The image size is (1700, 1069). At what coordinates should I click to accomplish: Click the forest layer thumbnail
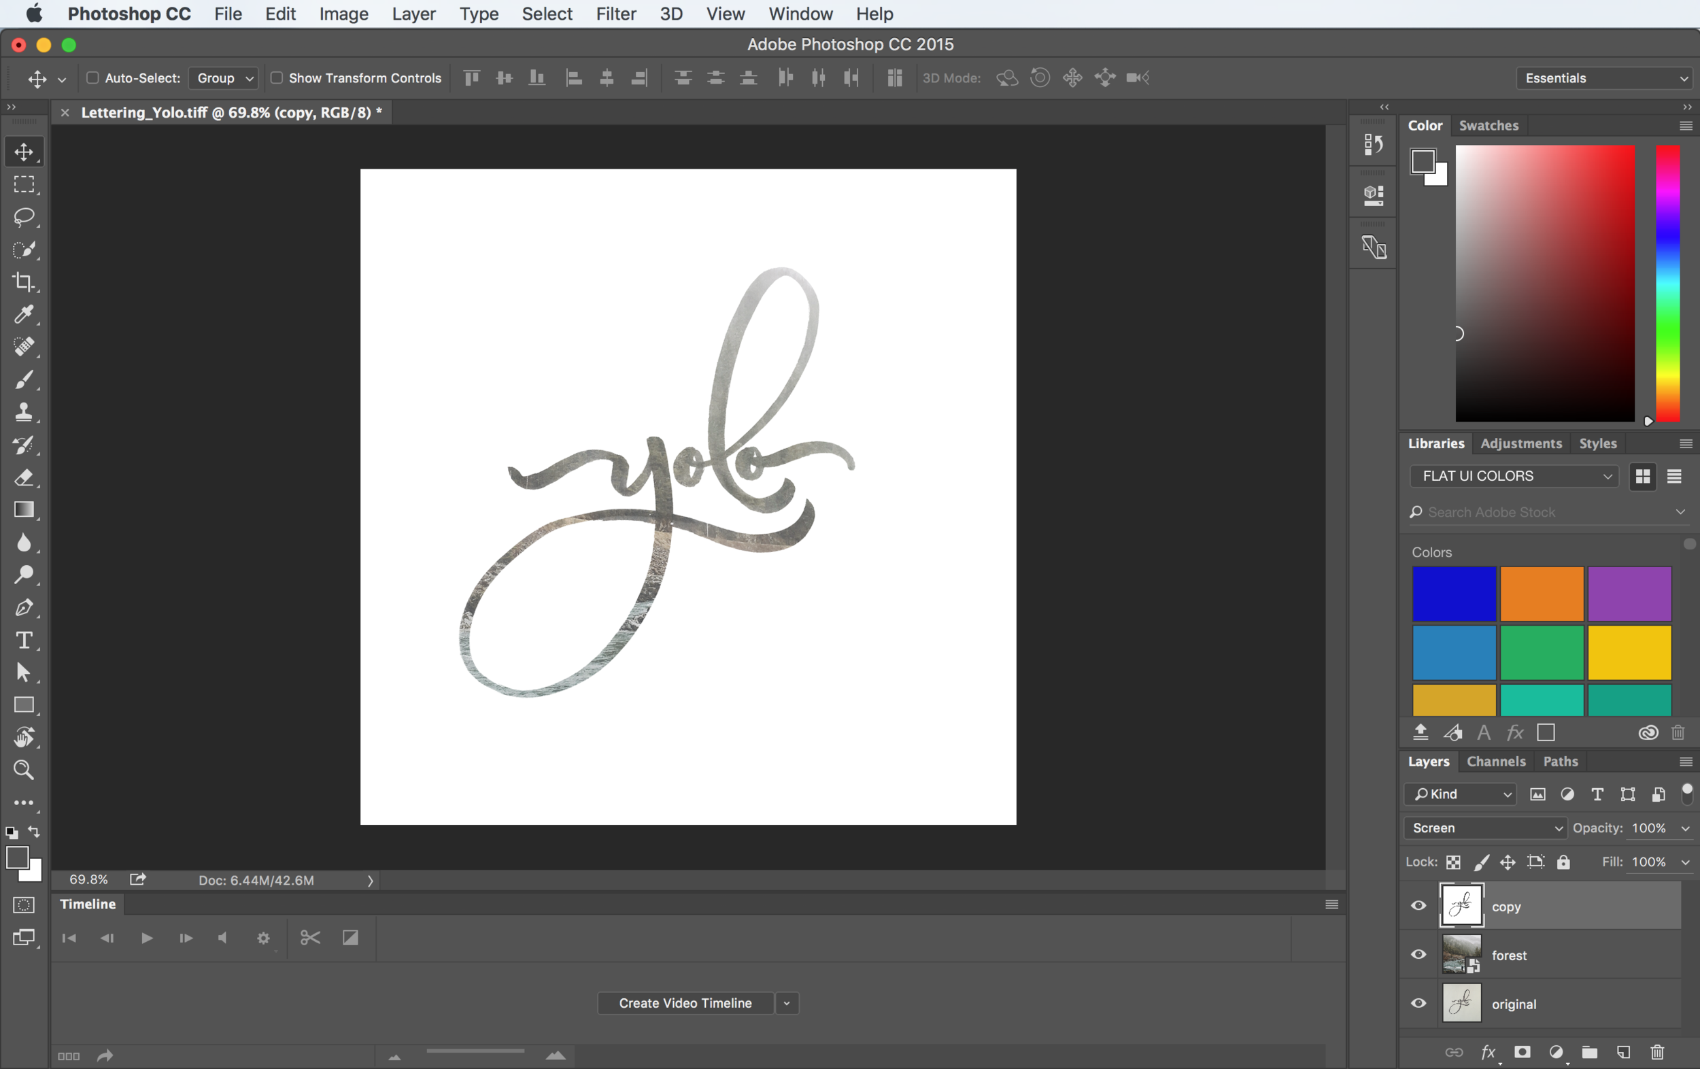(1461, 955)
